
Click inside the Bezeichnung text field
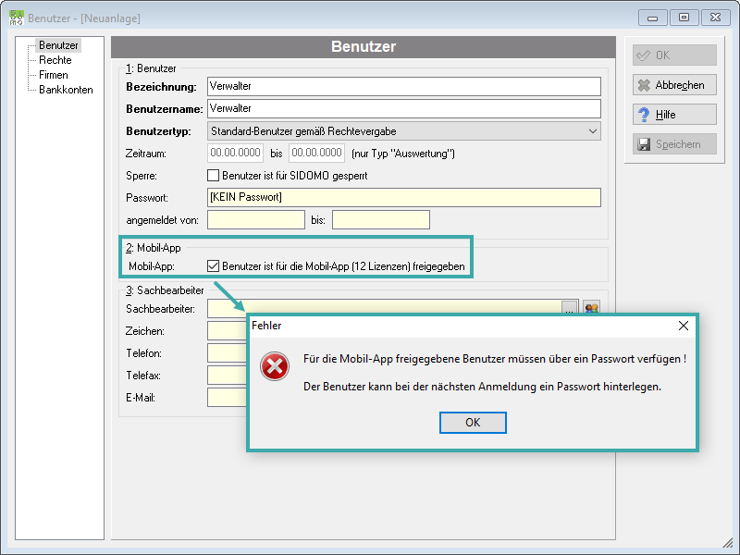click(x=404, y=86)
